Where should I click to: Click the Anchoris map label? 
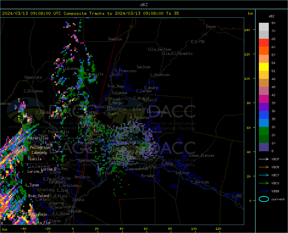pos(82,177)
